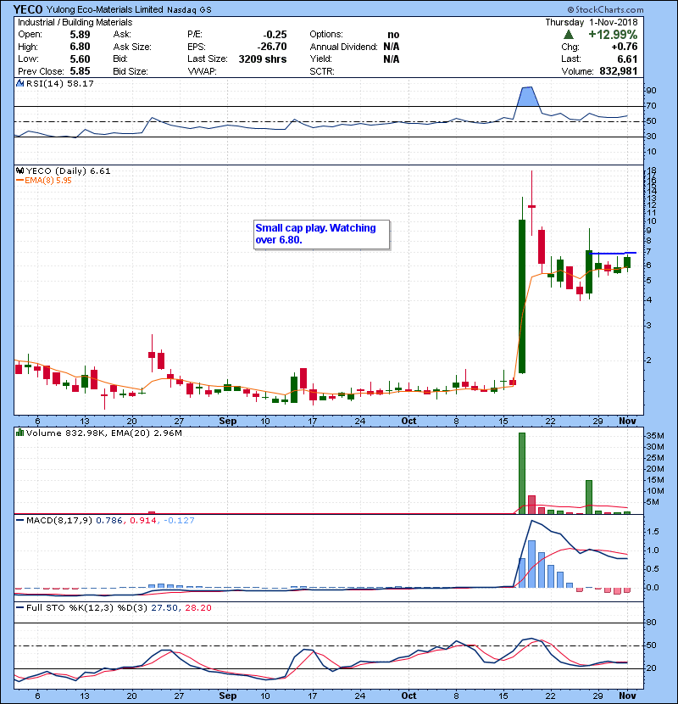Screen dimensions: 678x704
Task: Click the Bid Size: label
Action: pos(131,71)
